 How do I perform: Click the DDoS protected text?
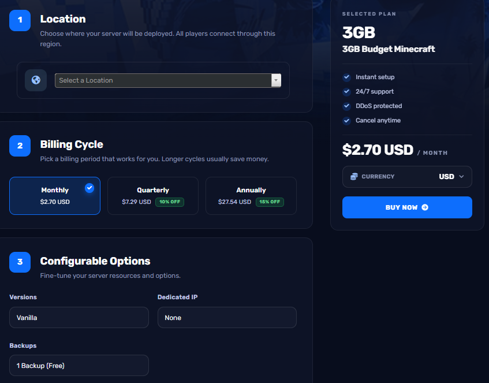tap(379, 106)
